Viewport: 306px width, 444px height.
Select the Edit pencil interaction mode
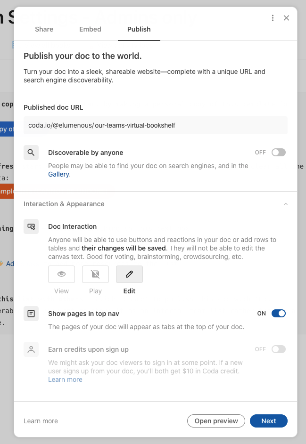(x=129, y=274)
